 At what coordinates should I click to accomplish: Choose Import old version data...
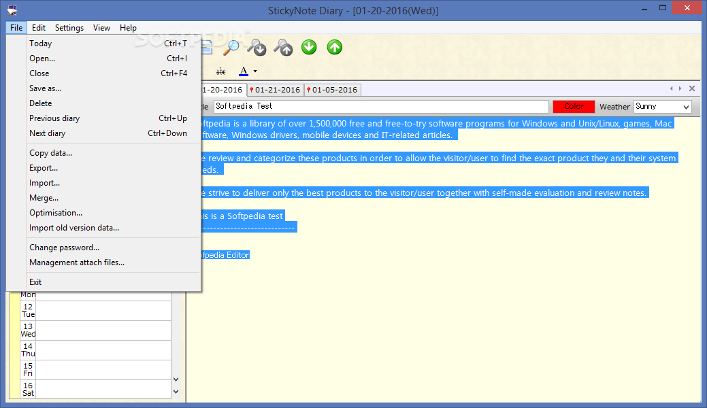pos(108,228)
